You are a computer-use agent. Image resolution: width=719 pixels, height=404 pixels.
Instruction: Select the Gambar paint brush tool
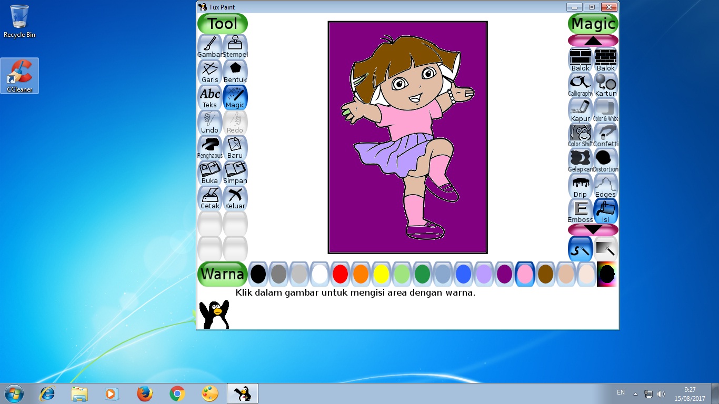210,47
